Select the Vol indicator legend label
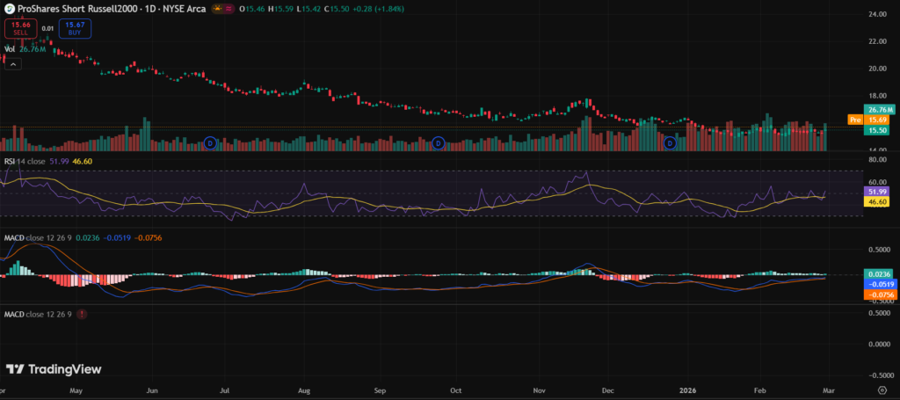This screenshot has height=400, width=900. click(11, 49)
